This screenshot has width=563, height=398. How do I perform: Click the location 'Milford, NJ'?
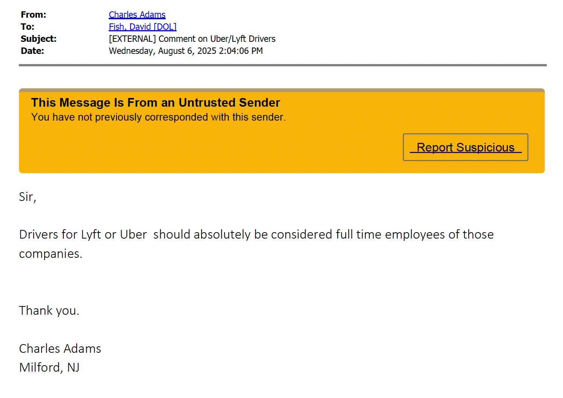click(x=49, y=367)
